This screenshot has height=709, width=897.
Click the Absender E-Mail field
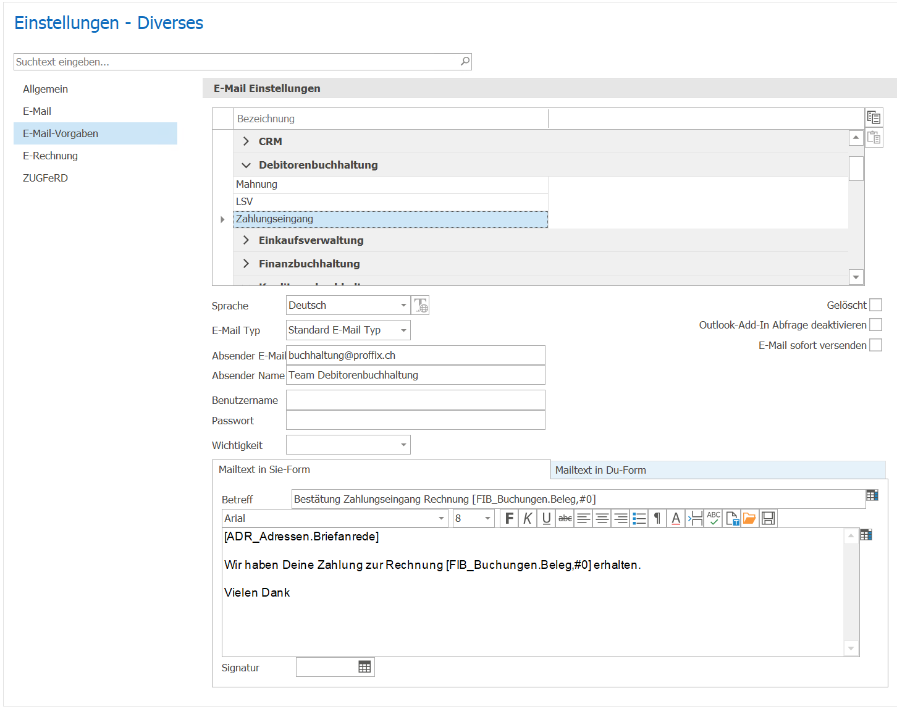(x=416, y=355)
